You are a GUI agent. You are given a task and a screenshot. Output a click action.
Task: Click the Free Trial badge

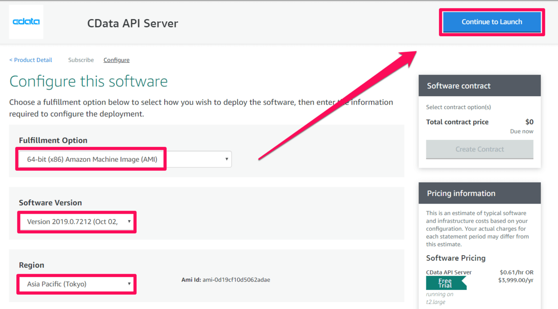(445, 283)
